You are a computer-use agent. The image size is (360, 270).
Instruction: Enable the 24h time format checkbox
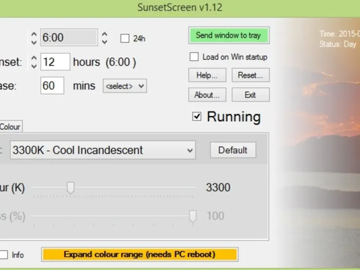click(125, 38)
